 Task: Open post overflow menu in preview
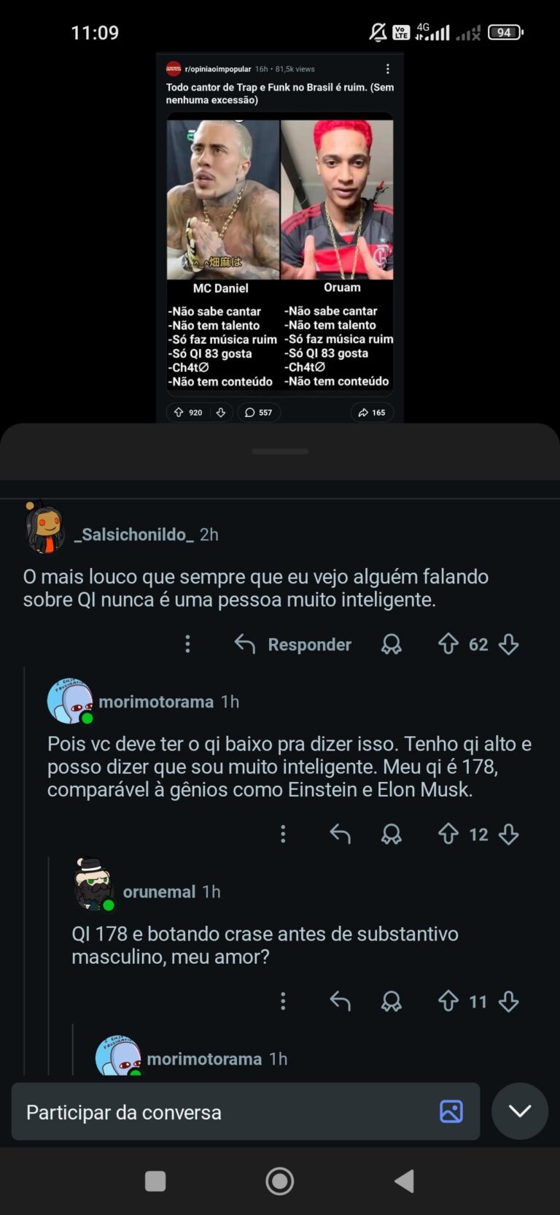click(387, 69)
